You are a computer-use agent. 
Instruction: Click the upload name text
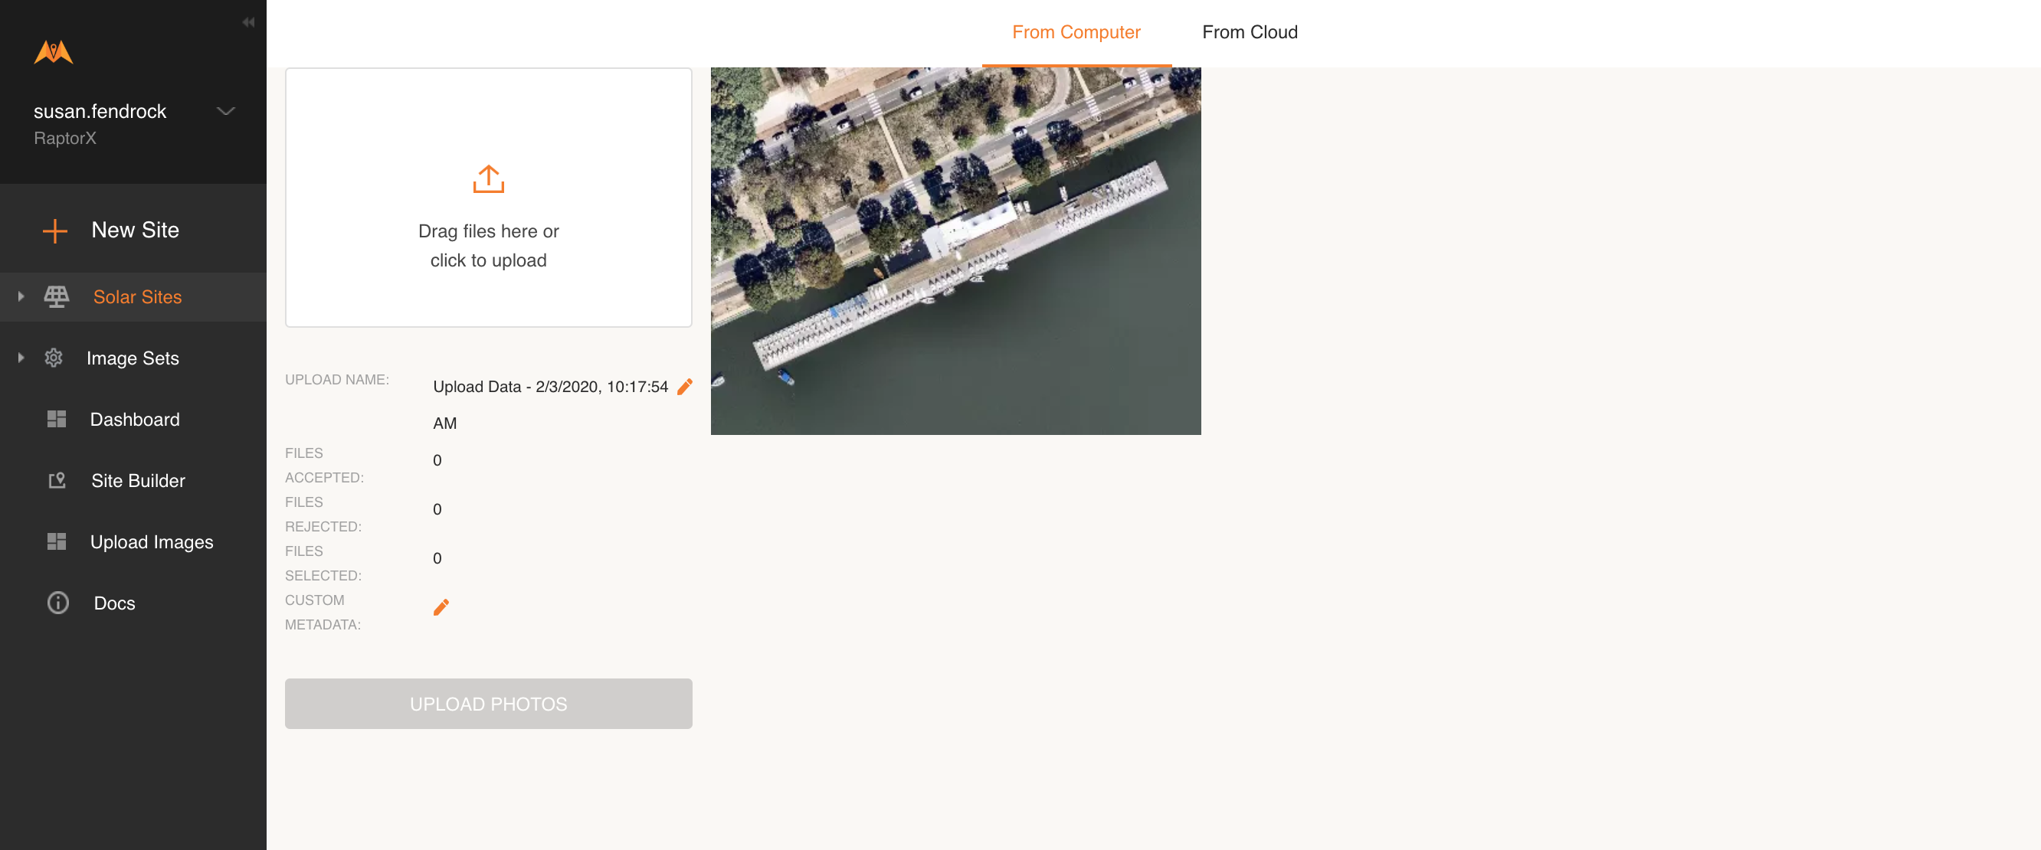point(550,405)
